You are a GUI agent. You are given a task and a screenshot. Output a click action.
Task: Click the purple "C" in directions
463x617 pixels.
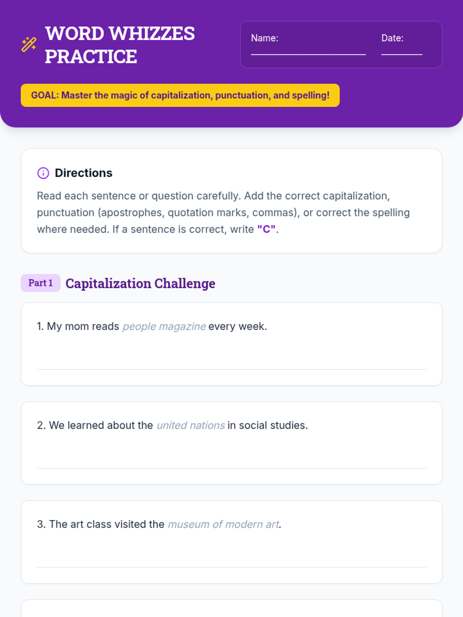point(266,229)
